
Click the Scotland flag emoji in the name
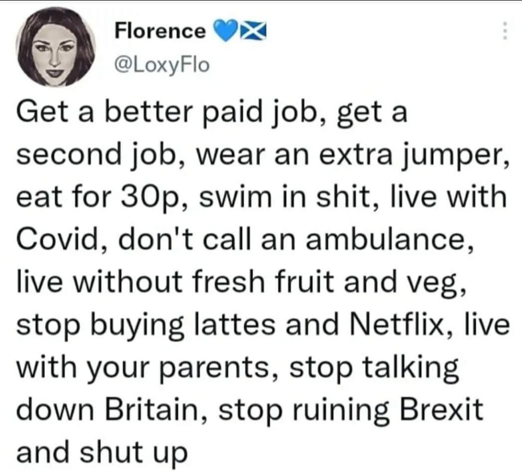[254, 31]
